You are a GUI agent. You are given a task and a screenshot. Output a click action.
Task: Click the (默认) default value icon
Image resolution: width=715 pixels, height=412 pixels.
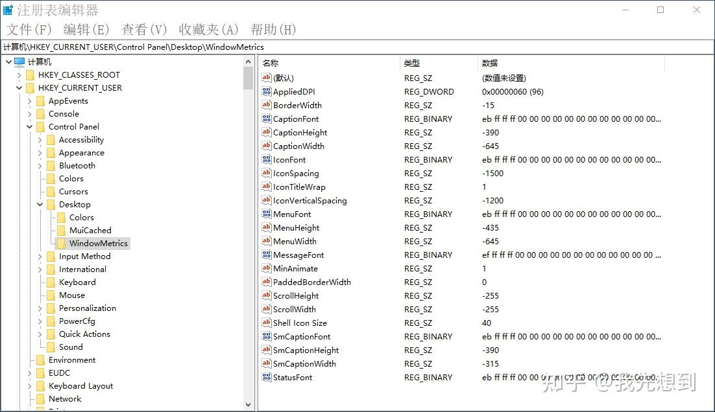pos(266,78)
